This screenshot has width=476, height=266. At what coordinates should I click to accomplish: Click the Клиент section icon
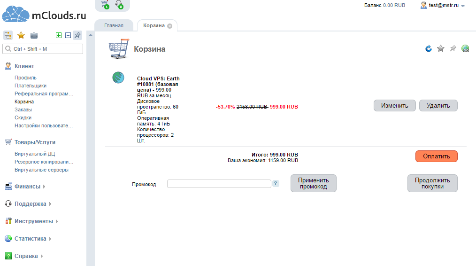tap(8, 66)
